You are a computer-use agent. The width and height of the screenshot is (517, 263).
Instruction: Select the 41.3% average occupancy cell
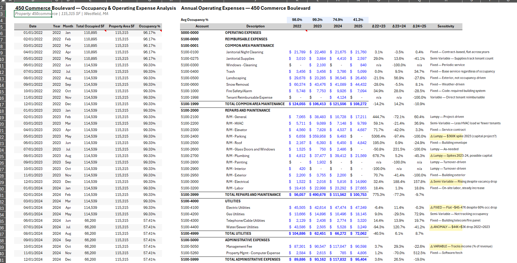[x=358, y=20]
